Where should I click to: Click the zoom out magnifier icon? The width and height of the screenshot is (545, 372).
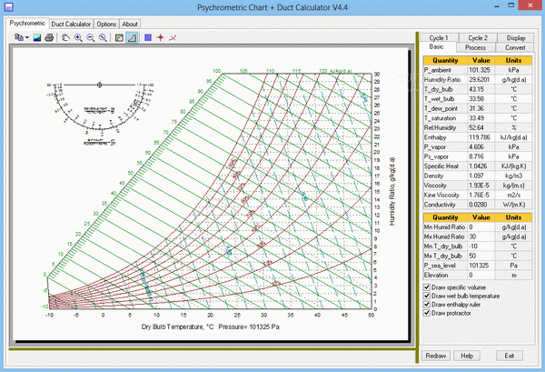tap(90, 38)
